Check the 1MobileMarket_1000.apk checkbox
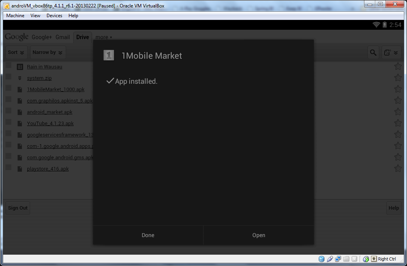Image resolution: width=407 pixels, height=266 pixels. coord(8,88)
